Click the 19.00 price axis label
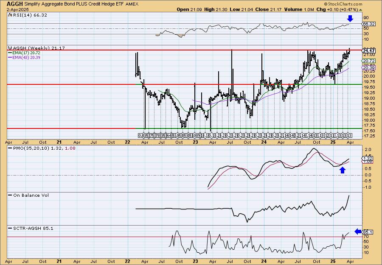 pyautogui.click(x=369, y=98)
